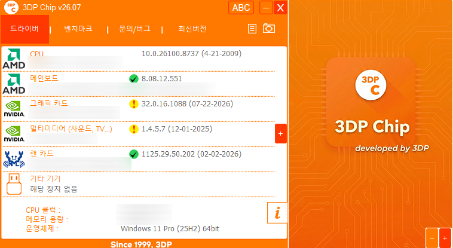Select the 랜 카드 driver label
This screenshot has height=248, width=453.
(x=42, y=154)
